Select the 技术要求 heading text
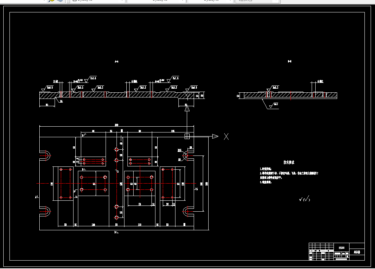The height and width of the screenshot is (269, 375). (x=289, y=162)
